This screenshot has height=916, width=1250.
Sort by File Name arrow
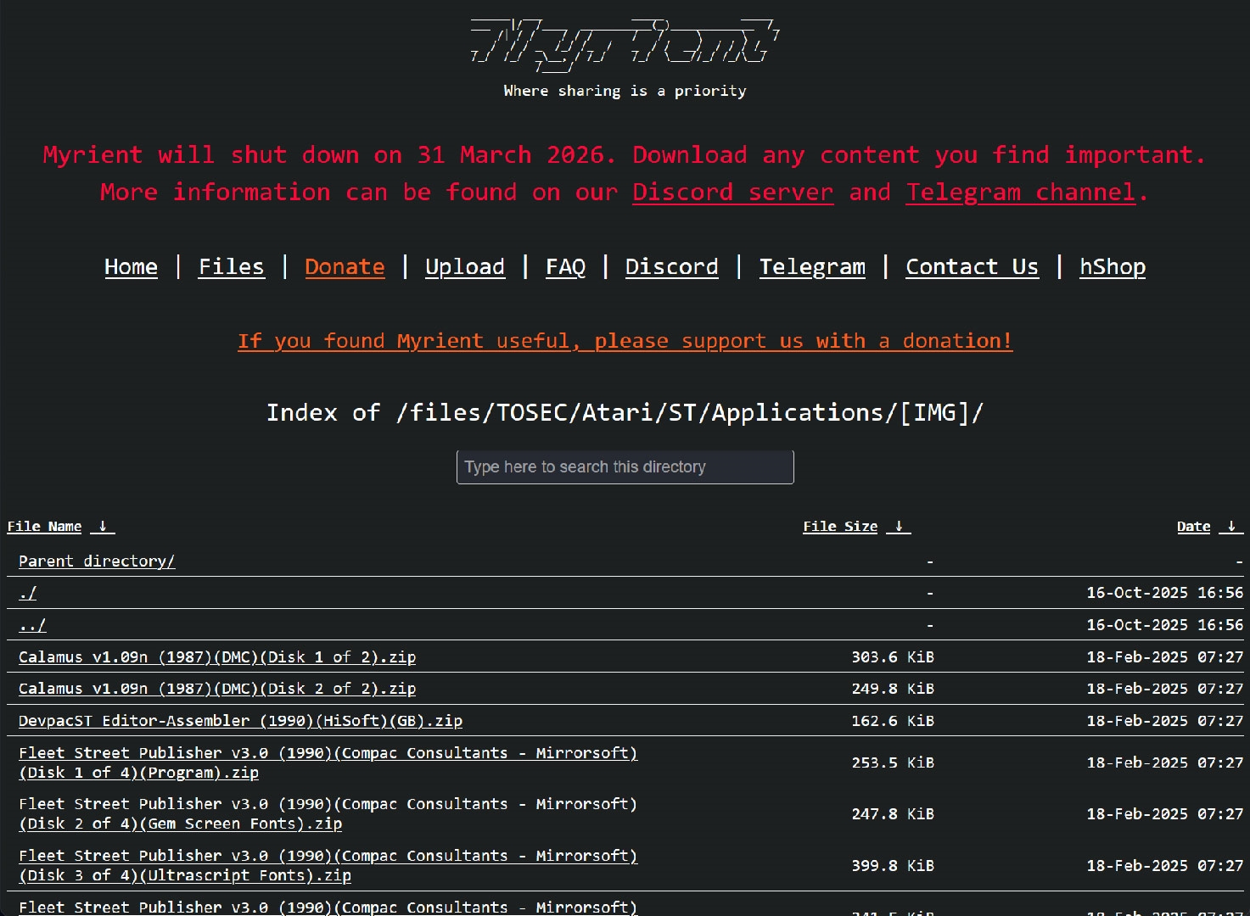click(x=103, y=527)
